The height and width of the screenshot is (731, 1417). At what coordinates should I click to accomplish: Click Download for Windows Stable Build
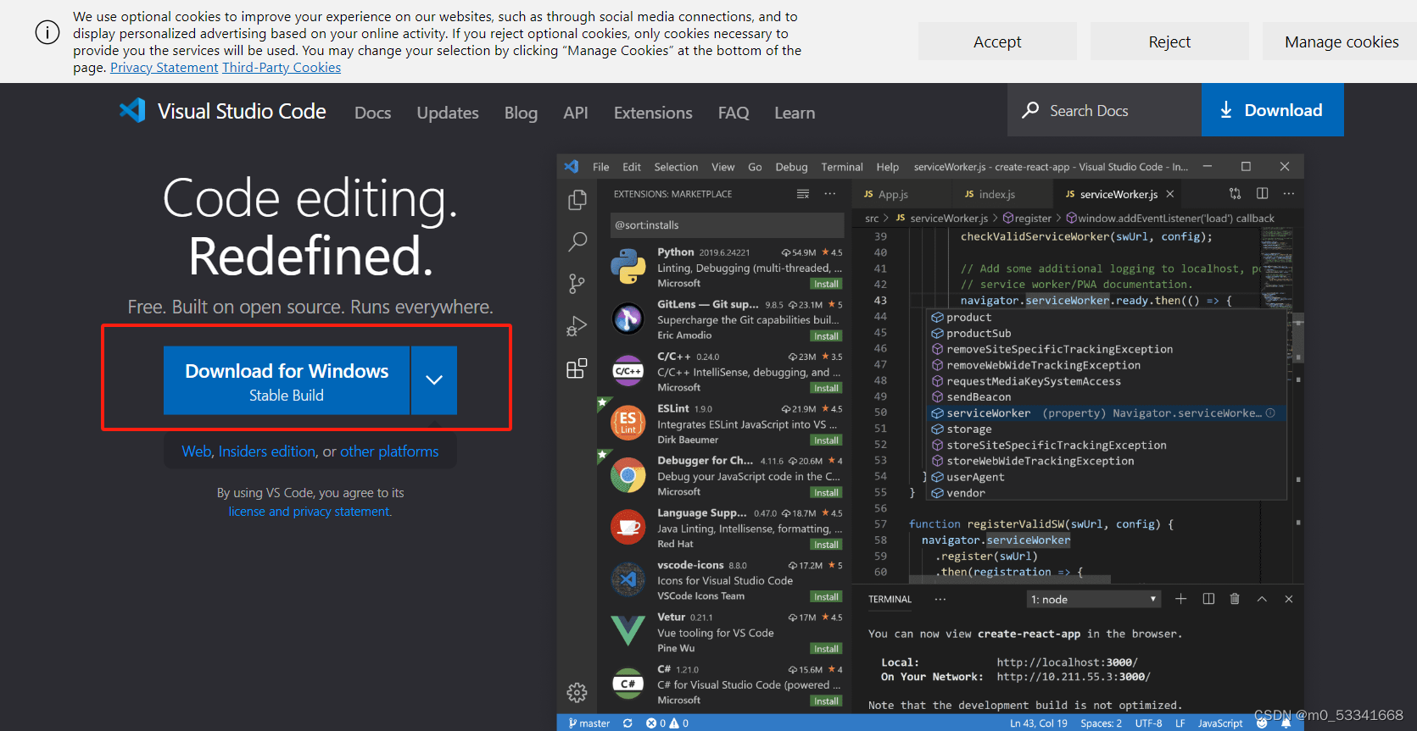click(x=287, y=380)
